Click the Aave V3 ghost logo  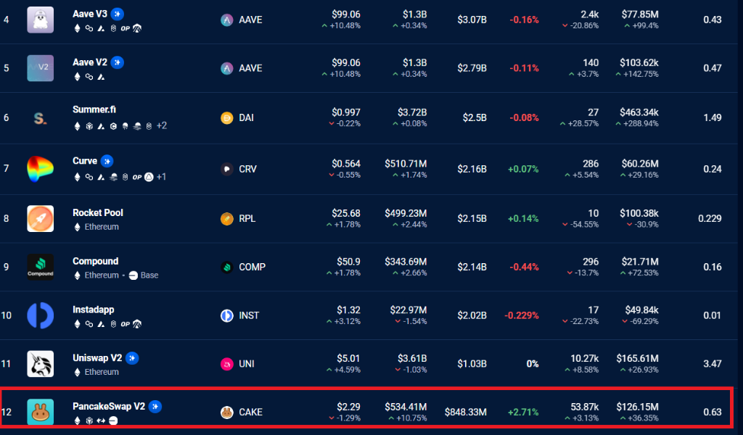pos(40,20)
